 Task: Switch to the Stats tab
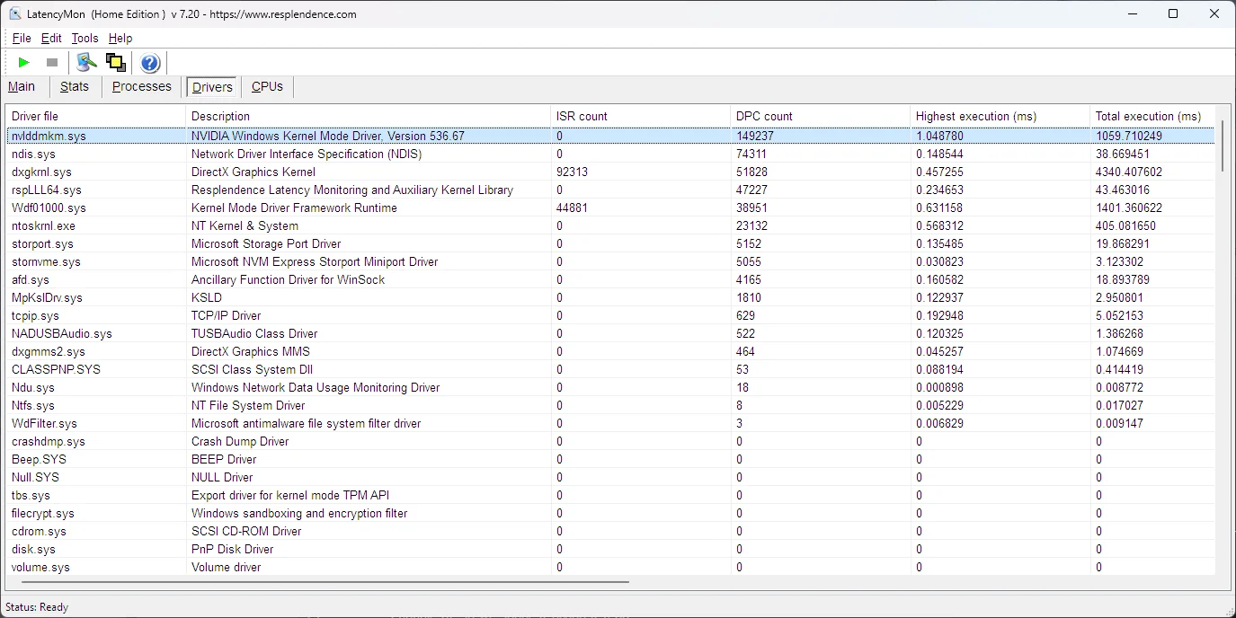[x=75, y=87]
